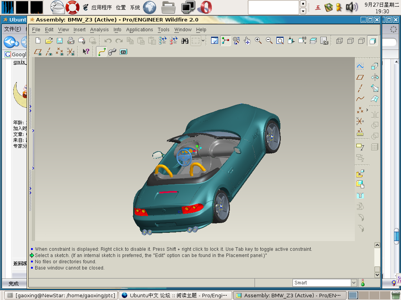This screenshot has height=300, width=401.
Task: Click the Create Component icon
Action: pyautogui.click(x=360, y=184)
